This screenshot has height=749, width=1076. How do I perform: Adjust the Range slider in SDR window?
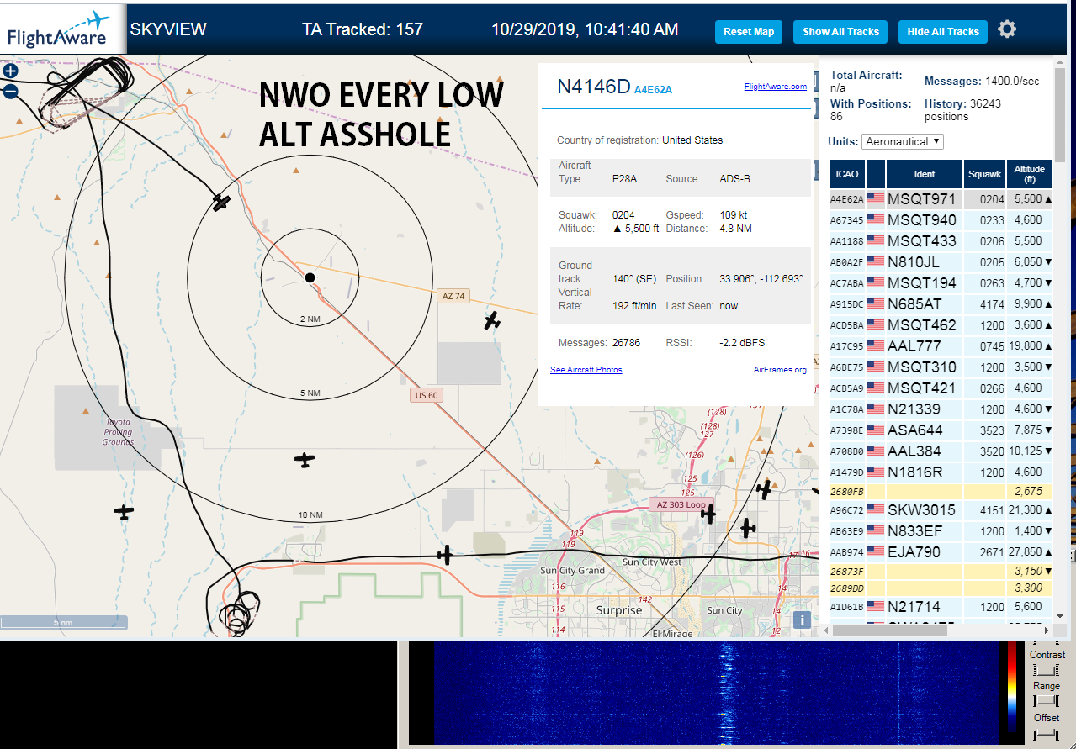coord(1047,701)
